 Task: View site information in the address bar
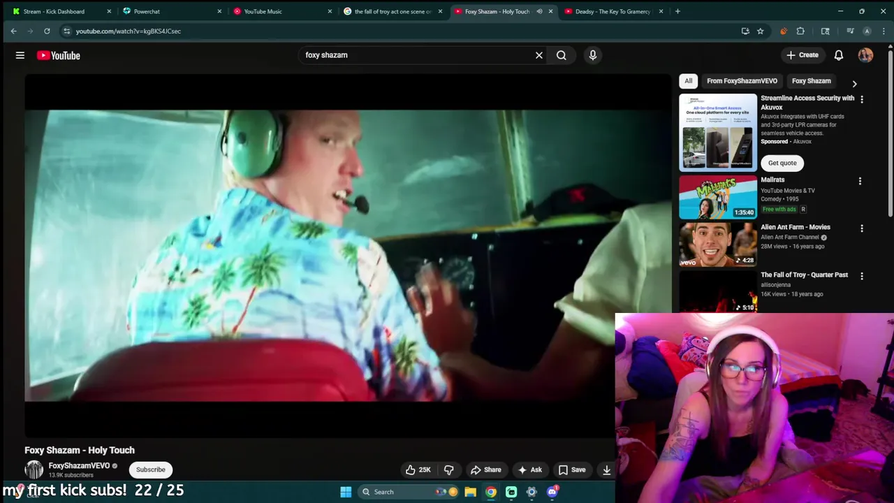coord(66,31)
